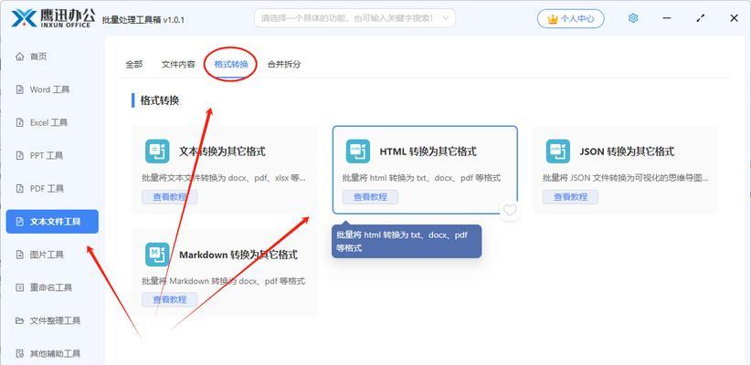Expand the function search dropdown arrow
Screen dimensions: 751x365
[446, 18]
